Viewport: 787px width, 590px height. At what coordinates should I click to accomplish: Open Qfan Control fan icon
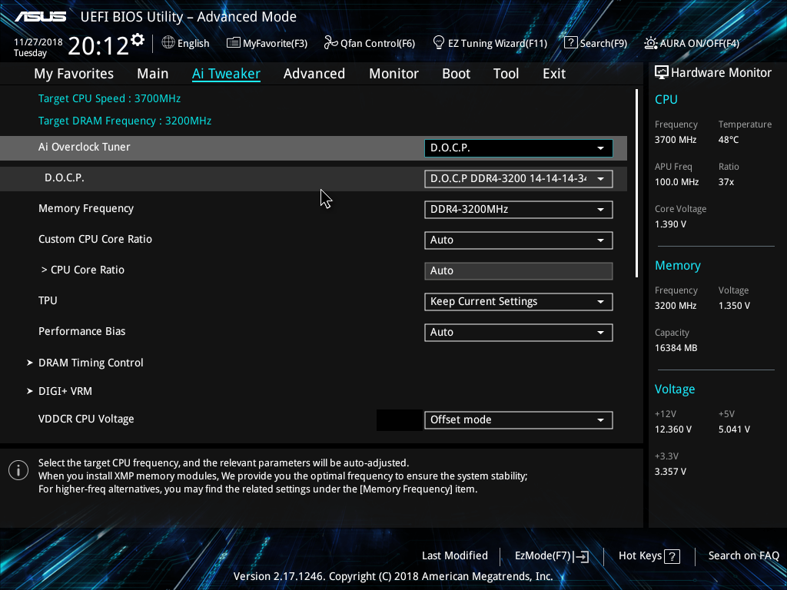point(330,43)
